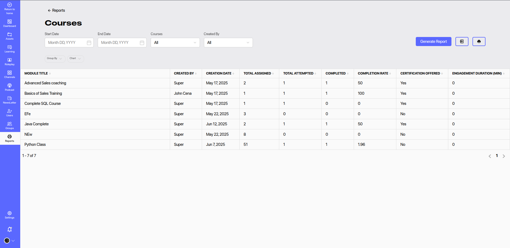Open the NewsLetter section
This screenshot has height=248, width=510.
(x=10, y=100)
